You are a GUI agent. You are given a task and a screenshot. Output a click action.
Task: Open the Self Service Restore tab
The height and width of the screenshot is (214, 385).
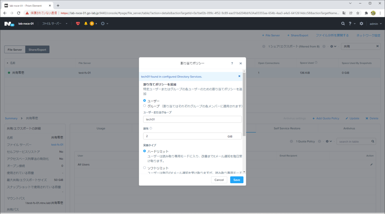point(287,128)
